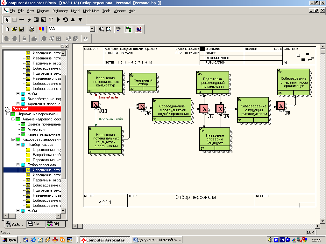Image resolution: width=326 pixels, height=244 pixels.
Task: Open the color palette editor icon
Action: point(41,29)
